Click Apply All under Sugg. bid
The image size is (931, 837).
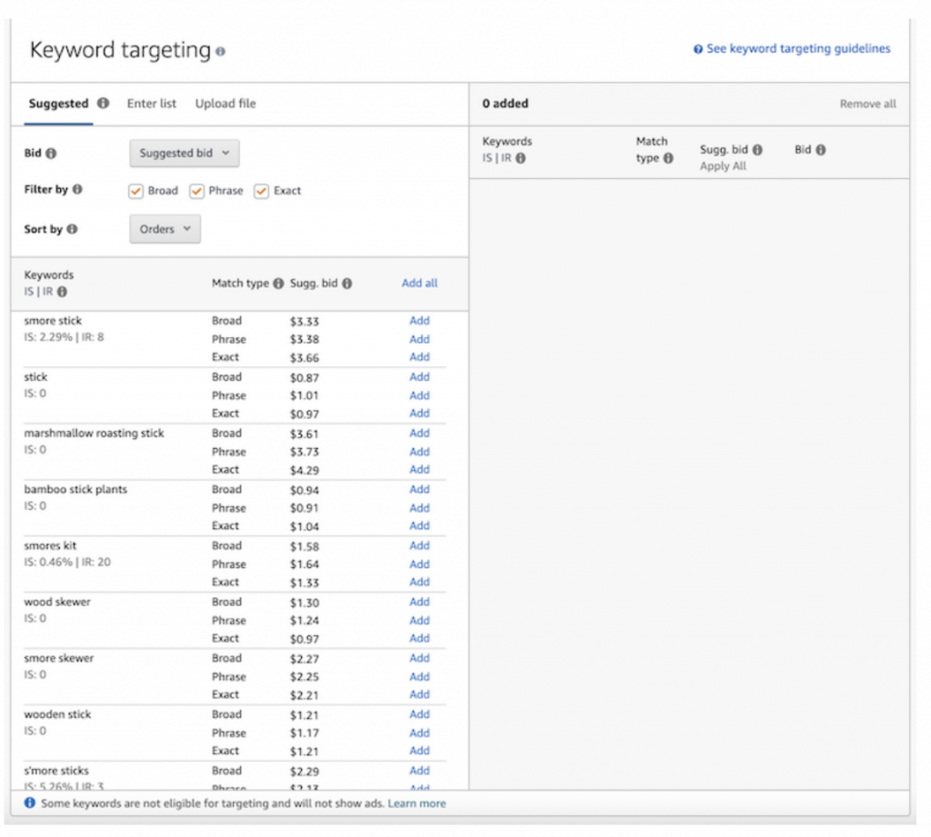click(x=723, y=166)
